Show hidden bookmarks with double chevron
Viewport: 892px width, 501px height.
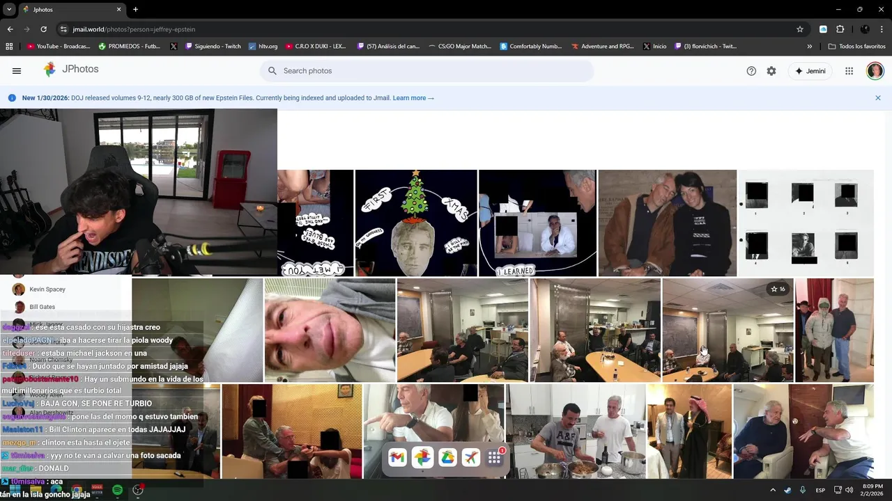tap(810, 47)
